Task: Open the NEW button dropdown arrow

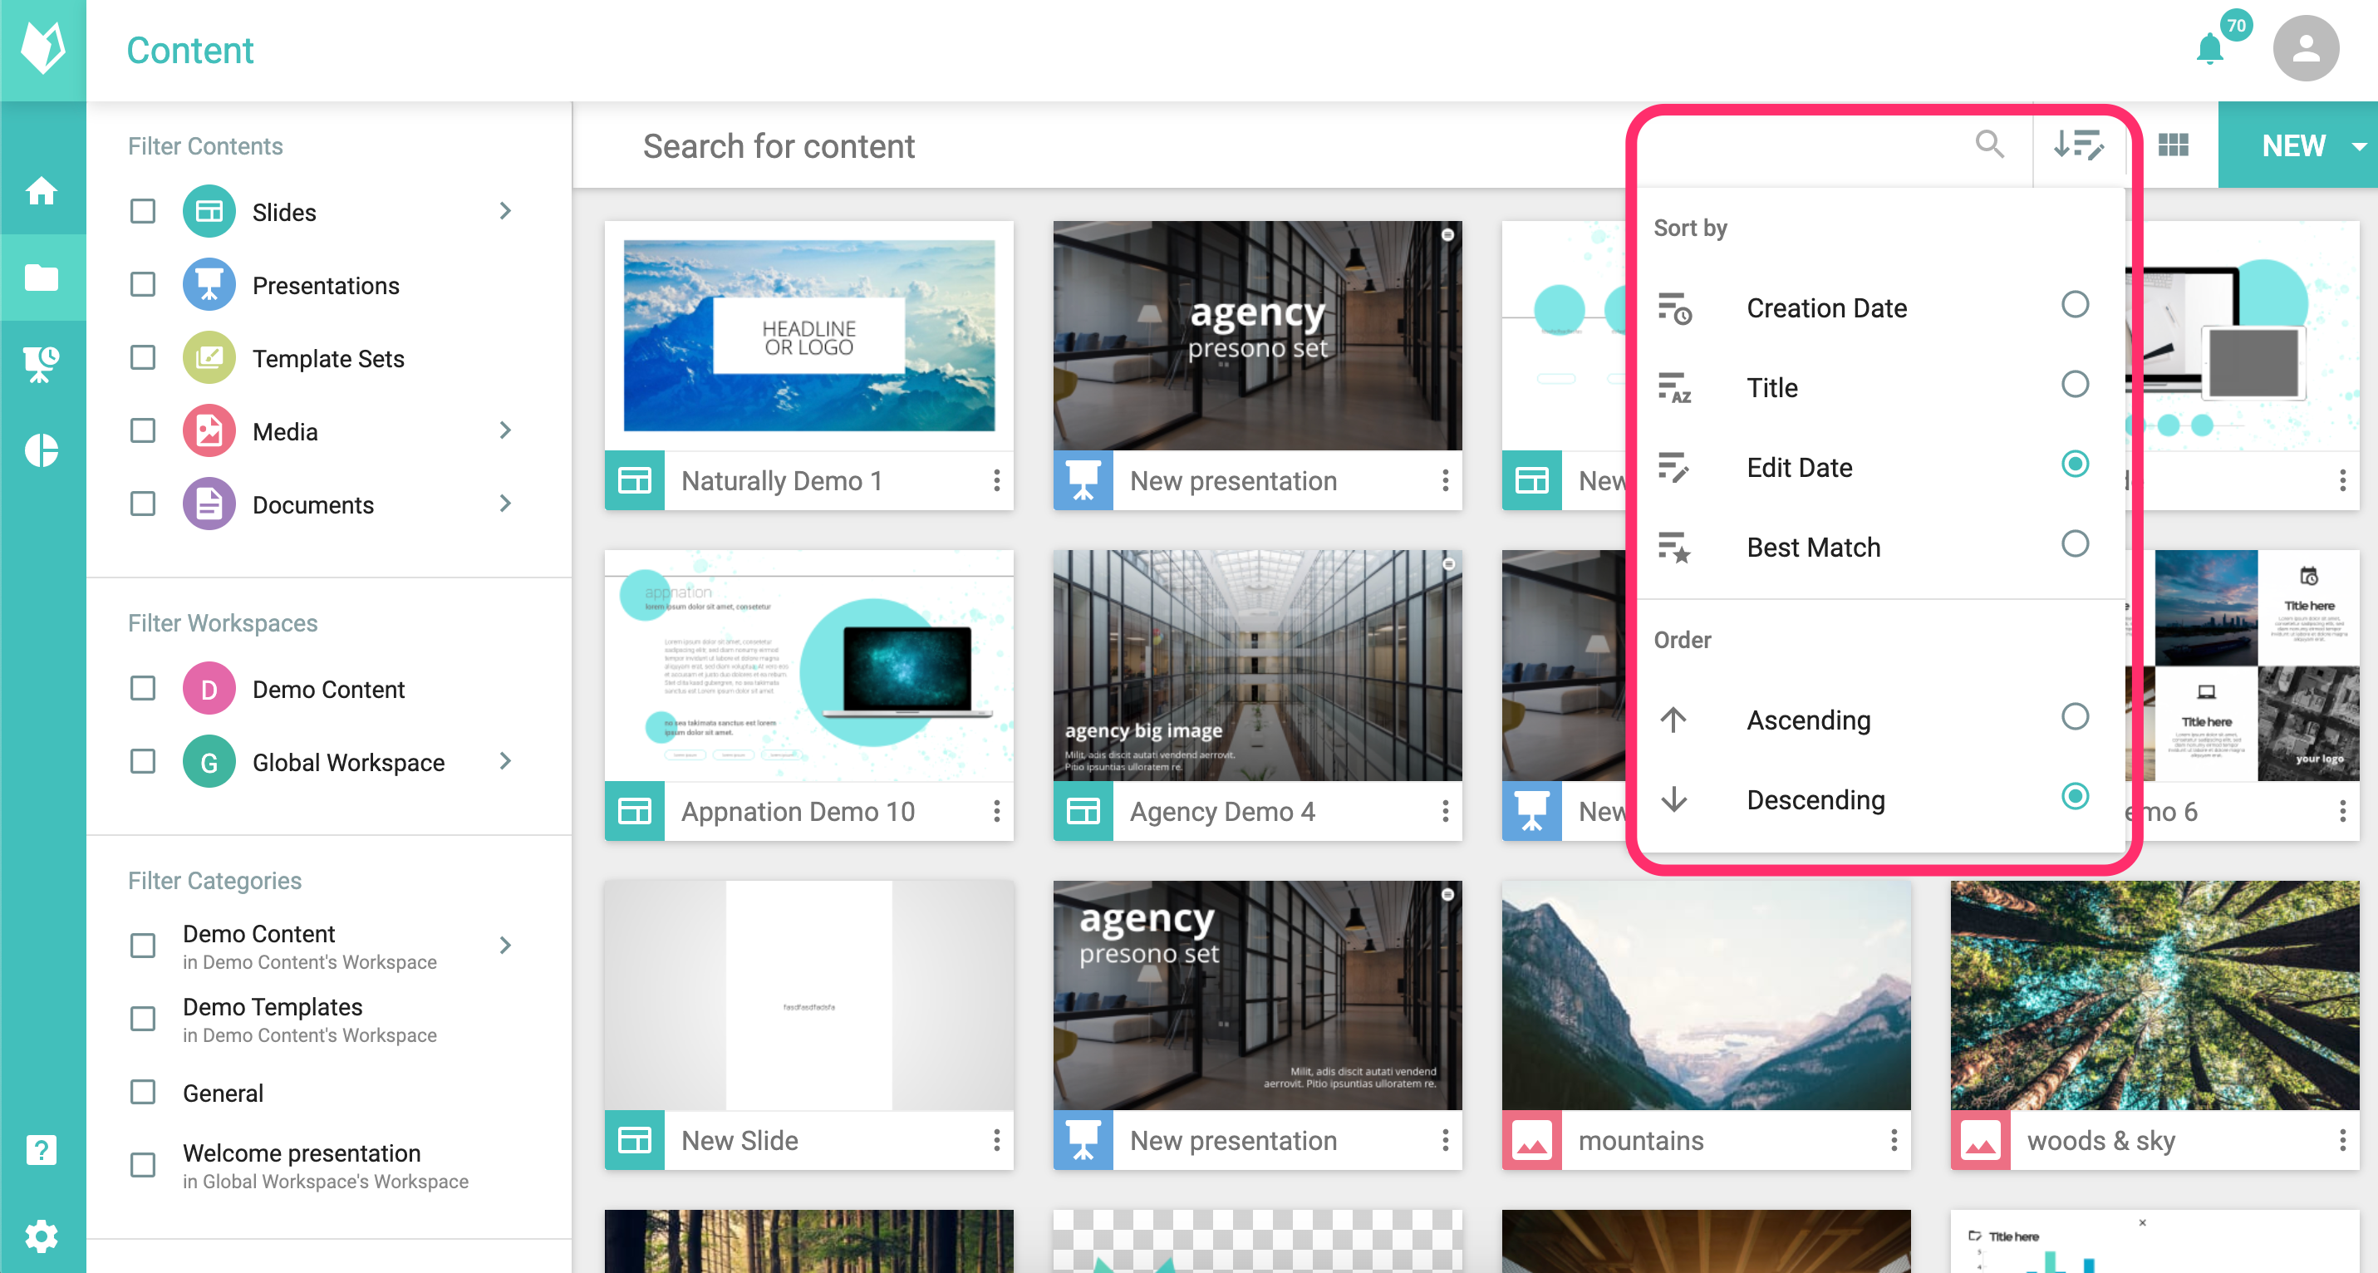Action: pyautogui.click(x=2359, y=146)
